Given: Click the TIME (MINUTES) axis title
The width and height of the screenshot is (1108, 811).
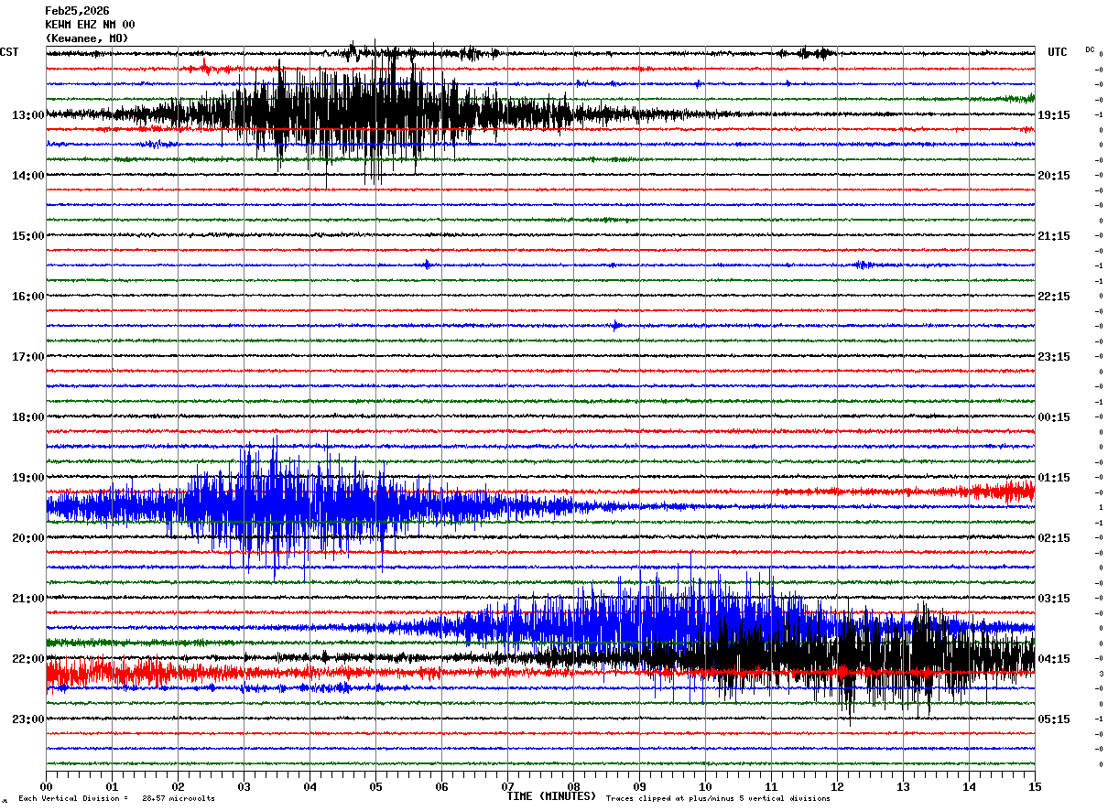Looking at the screenshot, I should tap(551, 796).
